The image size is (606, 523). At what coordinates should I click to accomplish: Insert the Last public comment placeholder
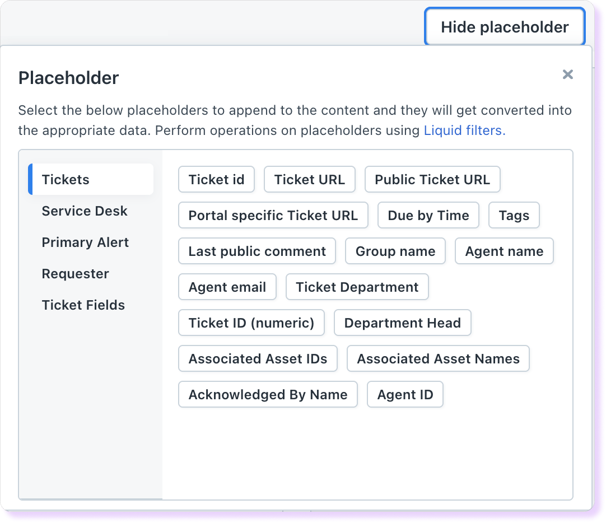tap(257, 251)
